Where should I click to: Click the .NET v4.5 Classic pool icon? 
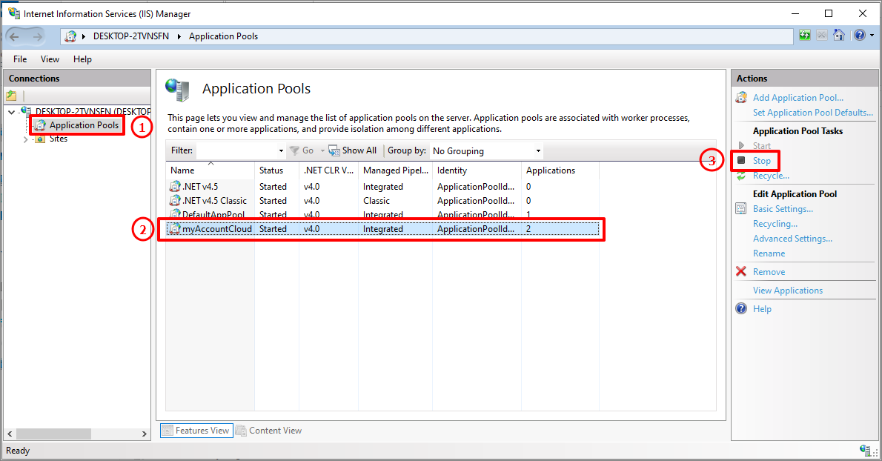[175, 201]
